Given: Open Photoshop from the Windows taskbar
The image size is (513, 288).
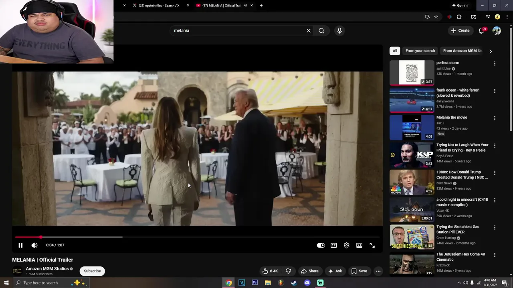Looking at the screenshot, I should (254, 283).
